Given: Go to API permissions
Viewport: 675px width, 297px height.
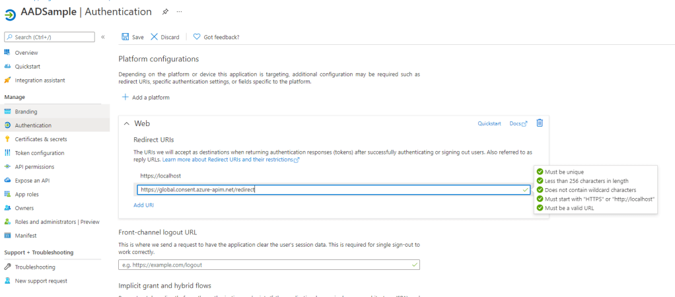Looking at the screenshot, I should tap(34, 167).
